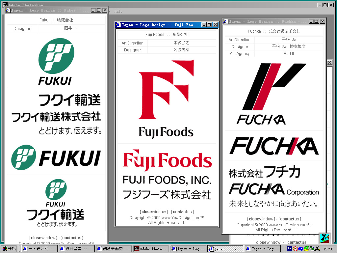Viewport: 337px width, 253px height.
Task: Click the dark figure tray icon beside the clock
Action: [x=318, y=249]
